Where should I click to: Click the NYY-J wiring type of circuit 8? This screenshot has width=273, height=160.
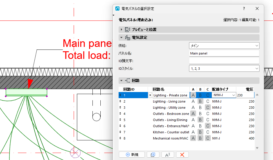tap(216, 138)
